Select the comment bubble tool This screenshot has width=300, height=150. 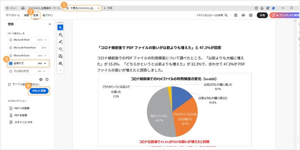[x=60, y=35]
